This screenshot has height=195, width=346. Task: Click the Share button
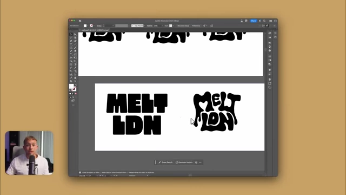(254, 21)
